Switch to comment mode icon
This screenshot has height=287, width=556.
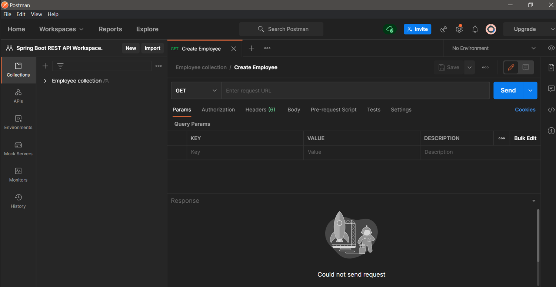point(526,67)
